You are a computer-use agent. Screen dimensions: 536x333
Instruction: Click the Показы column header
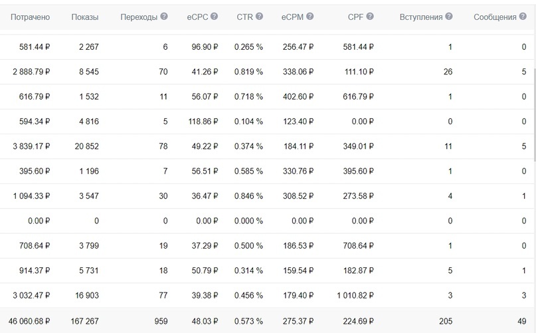click(x=85, y=17)
